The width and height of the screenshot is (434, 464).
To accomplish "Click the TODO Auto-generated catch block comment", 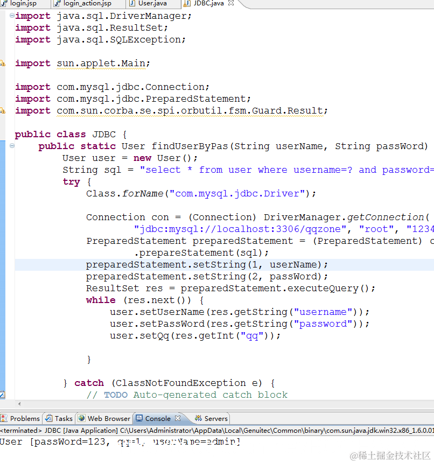I will pyautogui.click(x=187, y=395).
